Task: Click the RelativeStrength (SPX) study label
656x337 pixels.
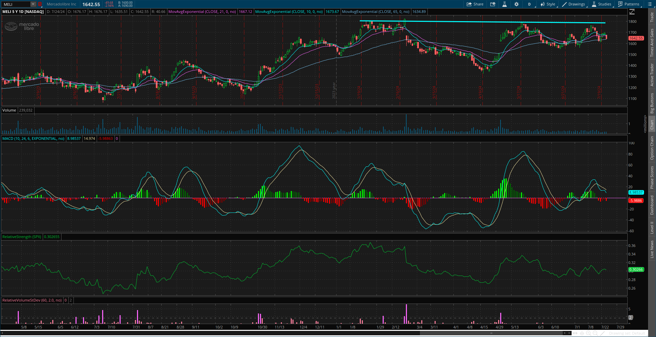Action: [x=22, y=237]
